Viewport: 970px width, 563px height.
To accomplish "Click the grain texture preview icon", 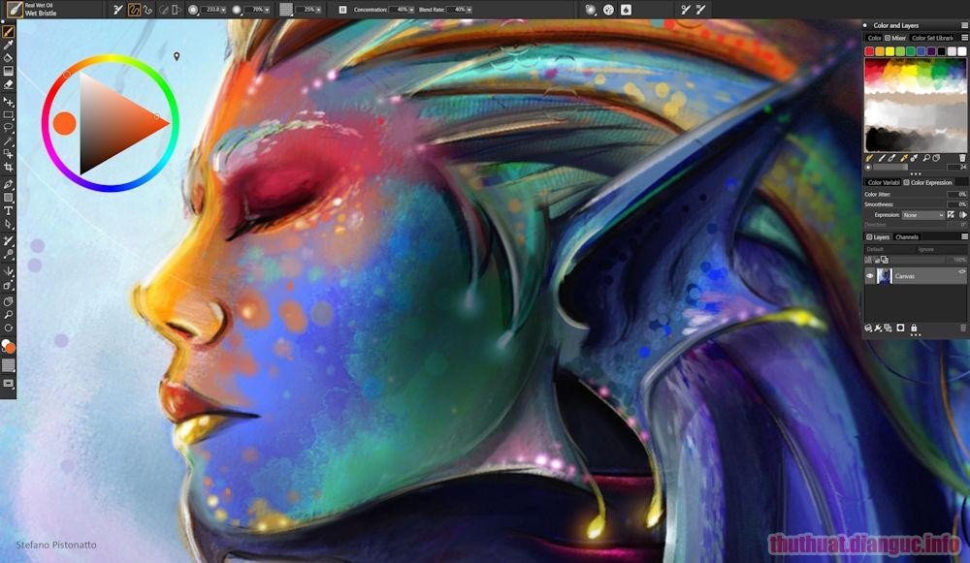I will (286, 10).
